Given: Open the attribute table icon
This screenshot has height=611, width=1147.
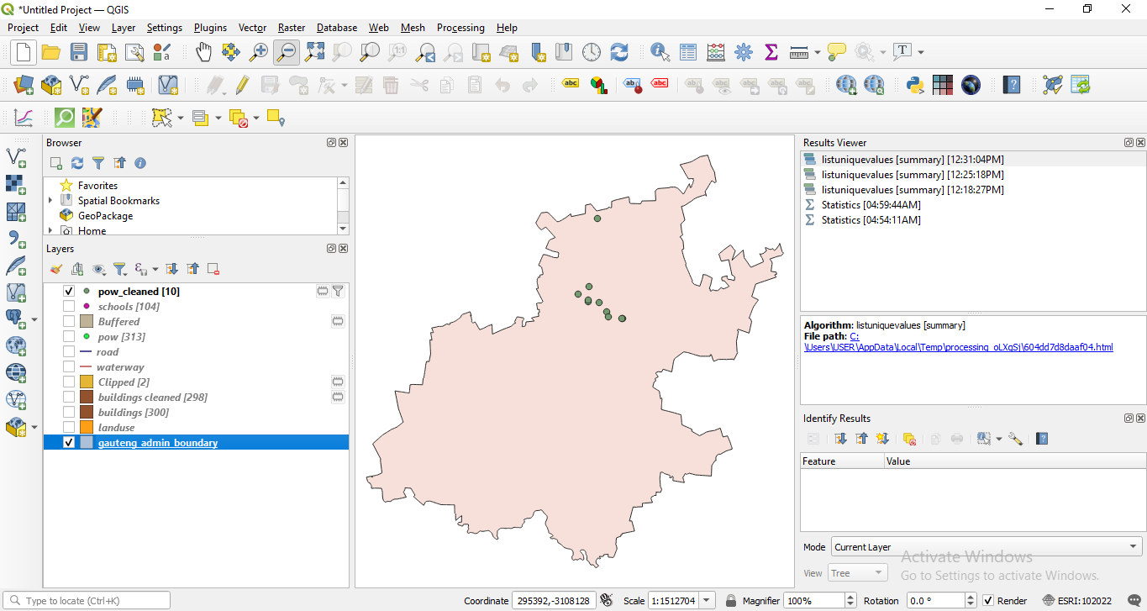Looking at the screenshot, I should coord(688,52).
